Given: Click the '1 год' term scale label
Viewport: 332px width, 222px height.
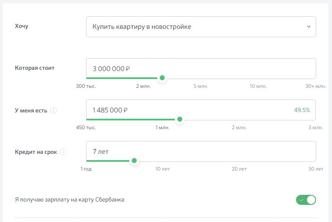Looking at the screenshot, I should (x=86, y=169).
